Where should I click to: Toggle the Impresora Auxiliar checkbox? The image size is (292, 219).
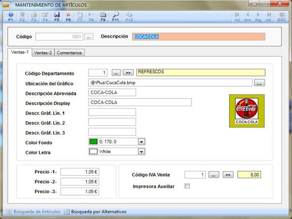click(x=187, y=186)
